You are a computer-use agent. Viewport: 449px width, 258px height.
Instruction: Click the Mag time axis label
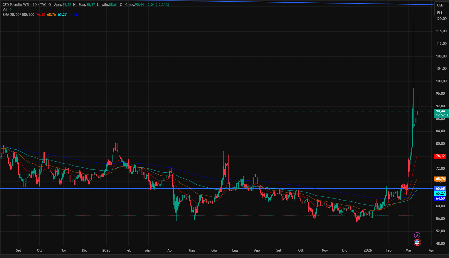pyautogui.click(x=192, y=250)
